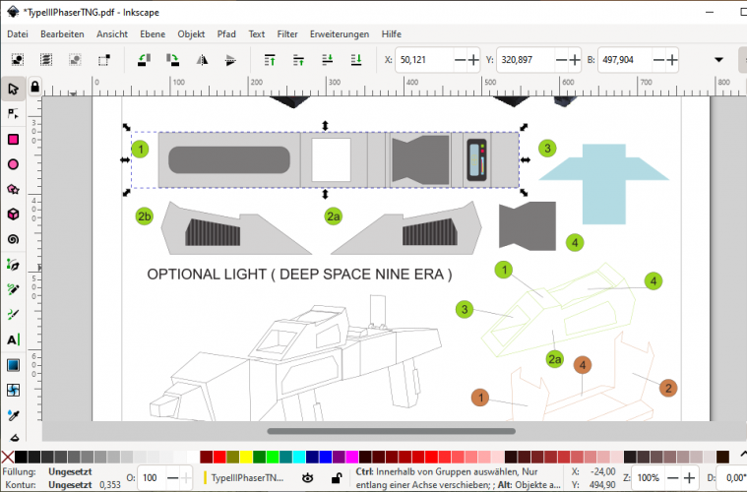This screenshot has width=747, height=492.
Task: Select the Node editing tool
Action: click(14, 114)
